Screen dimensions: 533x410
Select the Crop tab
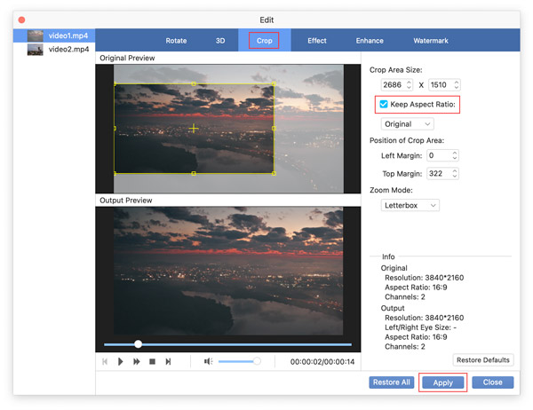264,41
